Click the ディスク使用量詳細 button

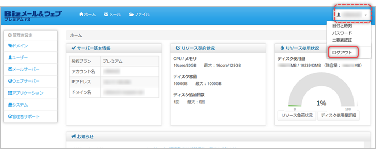point(339,116)
